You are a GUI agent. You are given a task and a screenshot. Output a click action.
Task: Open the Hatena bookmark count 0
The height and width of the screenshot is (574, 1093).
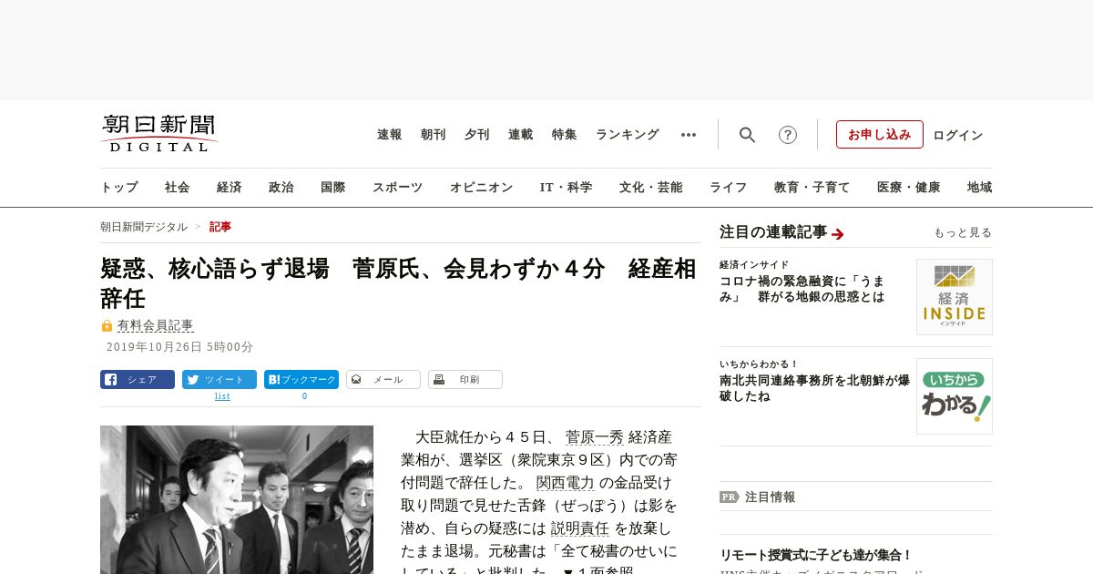tap(304, 396)
